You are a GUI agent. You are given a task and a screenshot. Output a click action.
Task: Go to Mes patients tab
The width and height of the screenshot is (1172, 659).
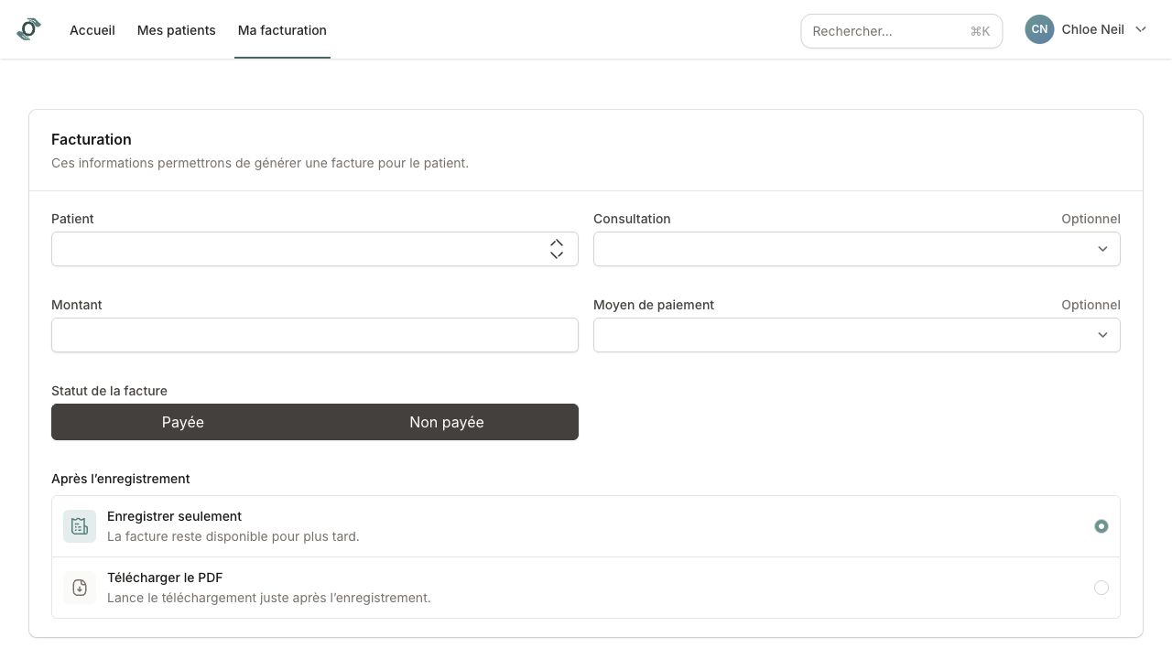coord(177,30)
